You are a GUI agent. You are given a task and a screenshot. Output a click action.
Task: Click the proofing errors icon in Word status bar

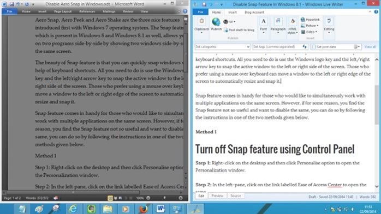56,198
